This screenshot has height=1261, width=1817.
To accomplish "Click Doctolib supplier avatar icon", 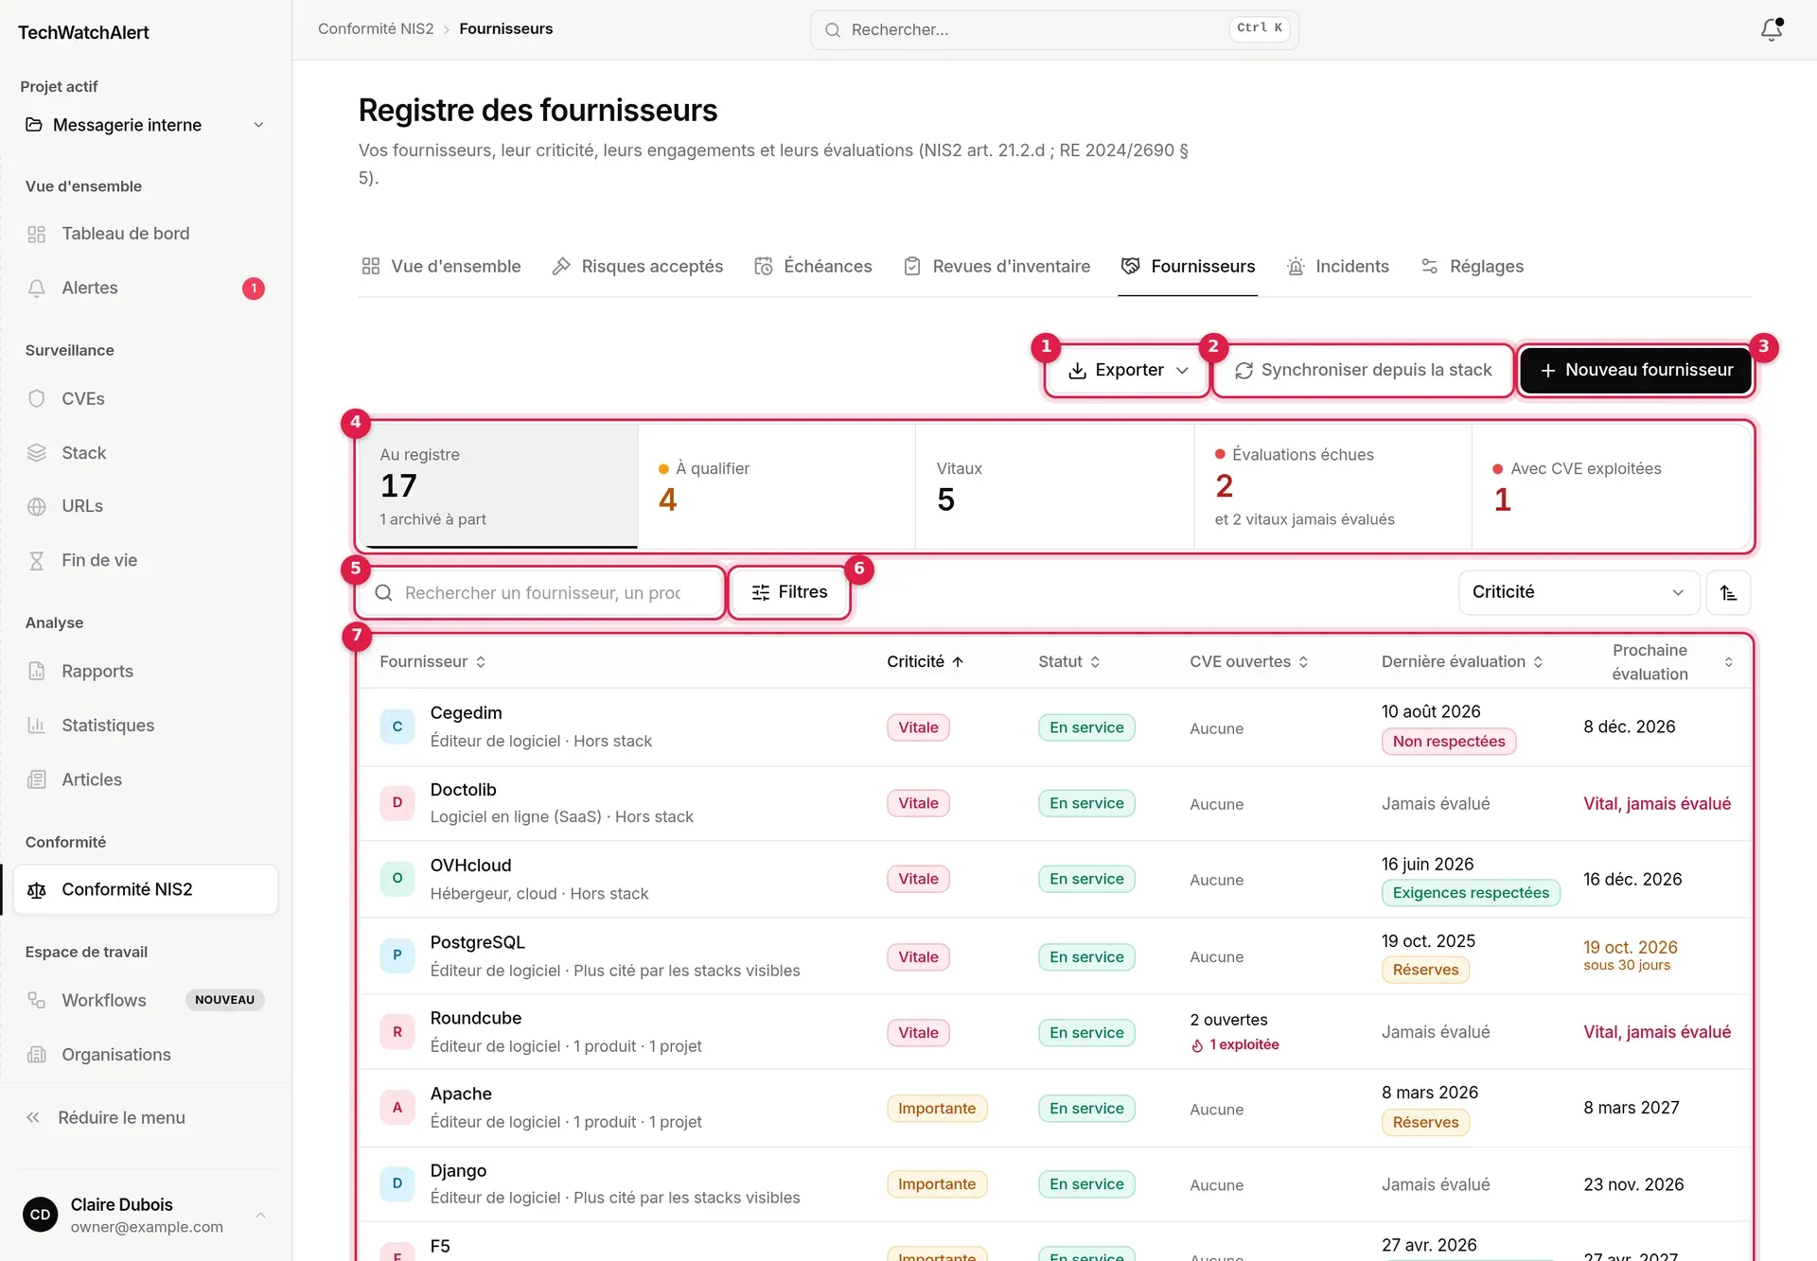I will (x=397, y=802).
